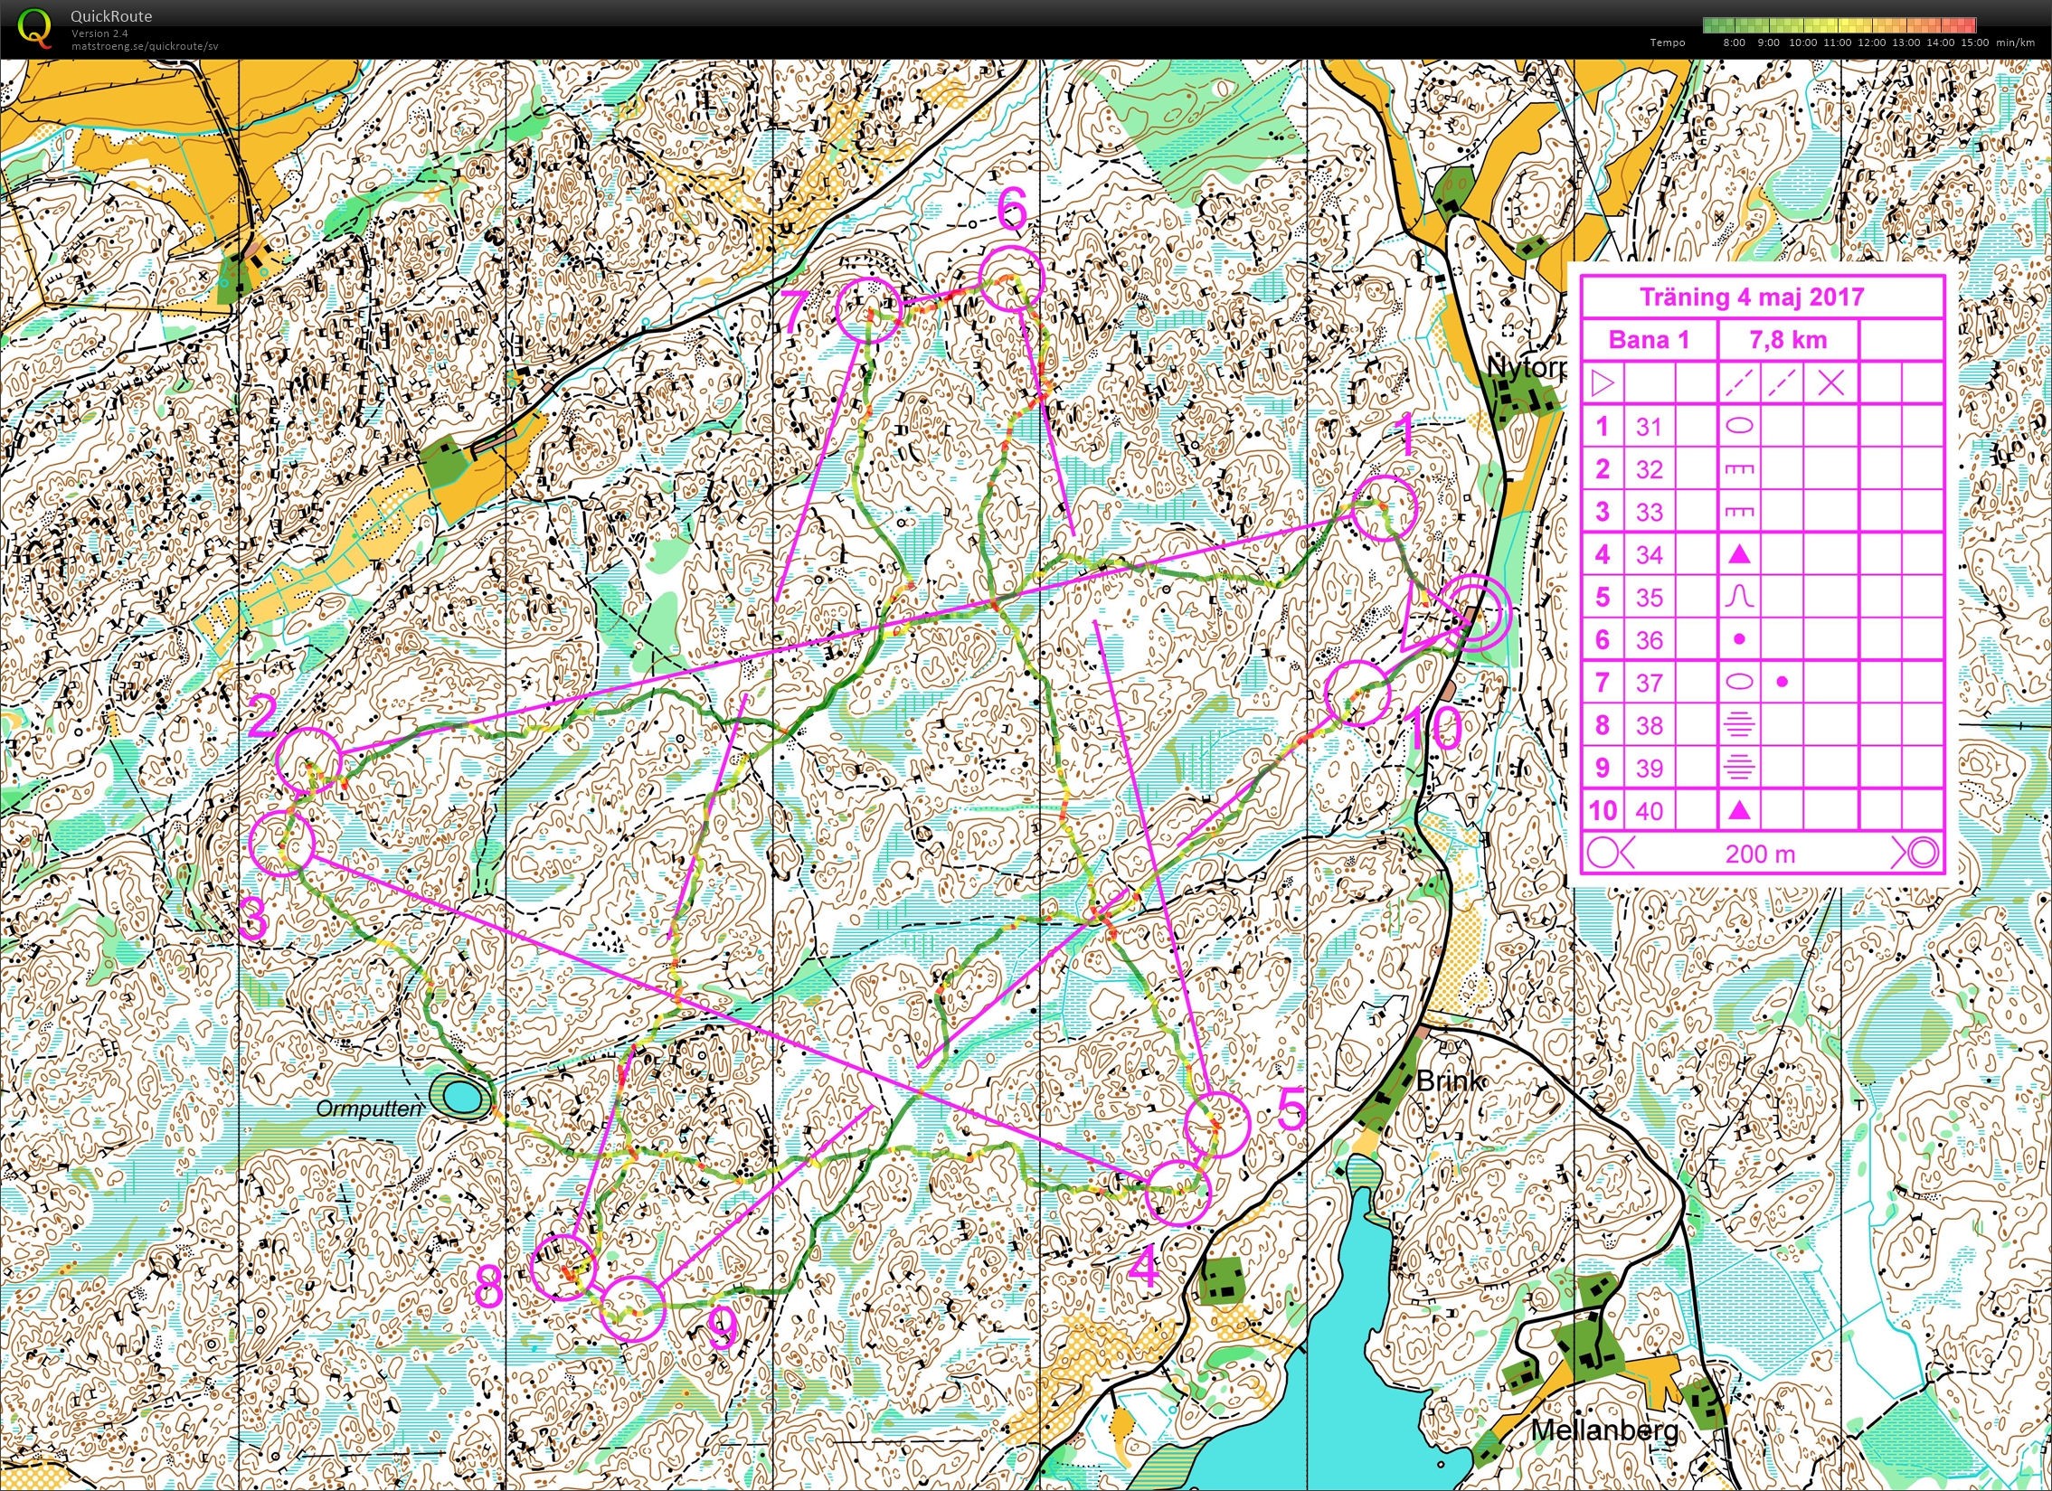
Task: Click the marsh symbol in control row 38
Action: point(1739,724)
